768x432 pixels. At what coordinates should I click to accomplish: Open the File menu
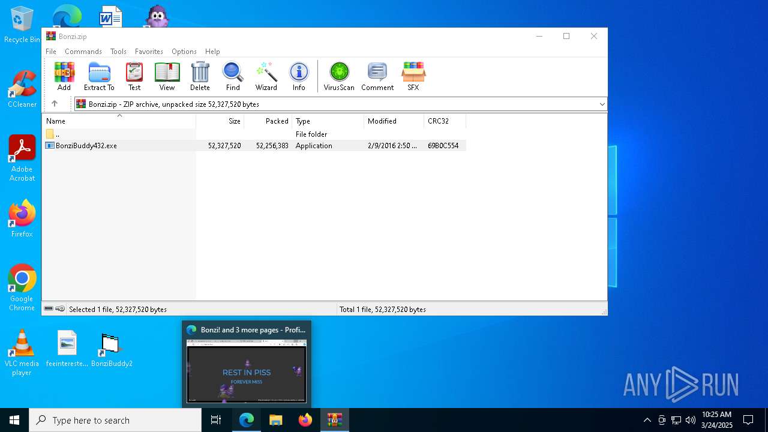[x=51, y=52]
